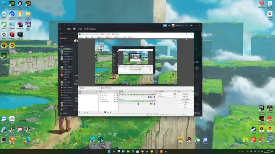Switch to Steam Community tab 社区

pos(80,29)
